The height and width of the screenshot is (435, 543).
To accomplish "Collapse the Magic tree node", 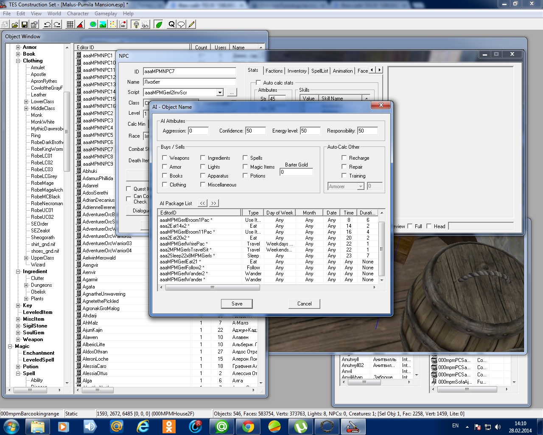I will pos(10,346).
